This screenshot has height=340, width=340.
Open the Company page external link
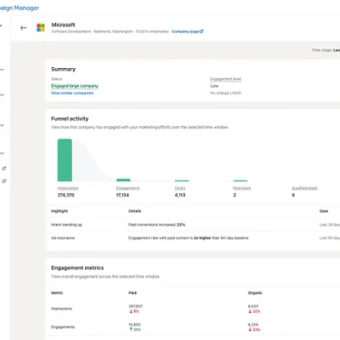click(188, 31)
